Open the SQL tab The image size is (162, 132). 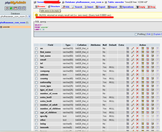[66, 7]
